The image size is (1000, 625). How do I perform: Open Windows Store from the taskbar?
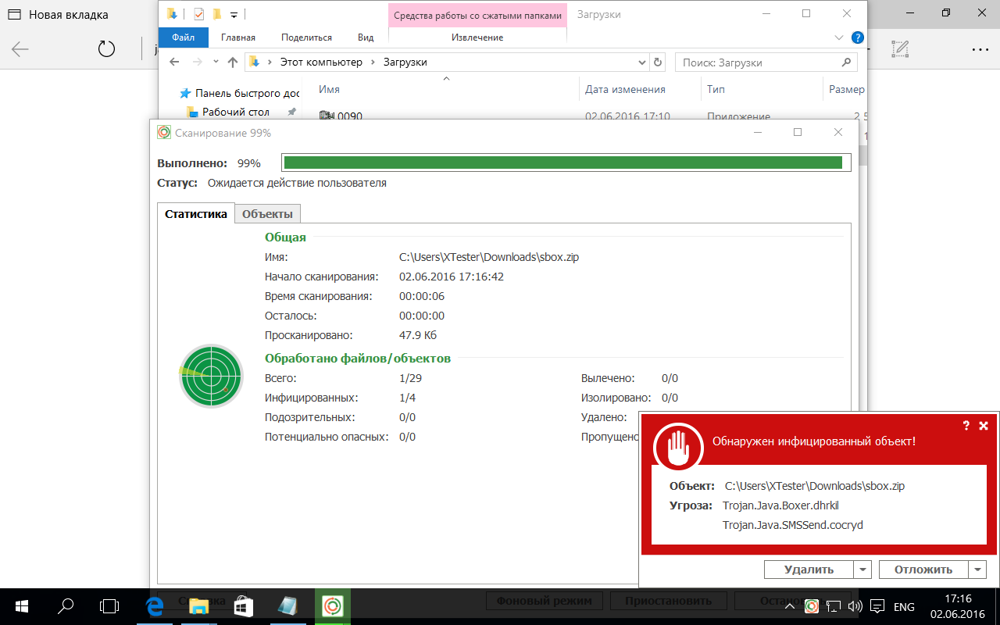tap(242, 605)
